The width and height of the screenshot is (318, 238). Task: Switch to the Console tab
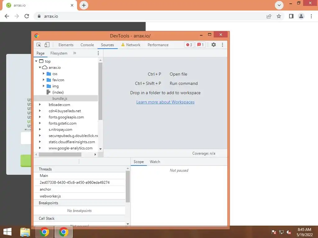click(x=87, y=45)
